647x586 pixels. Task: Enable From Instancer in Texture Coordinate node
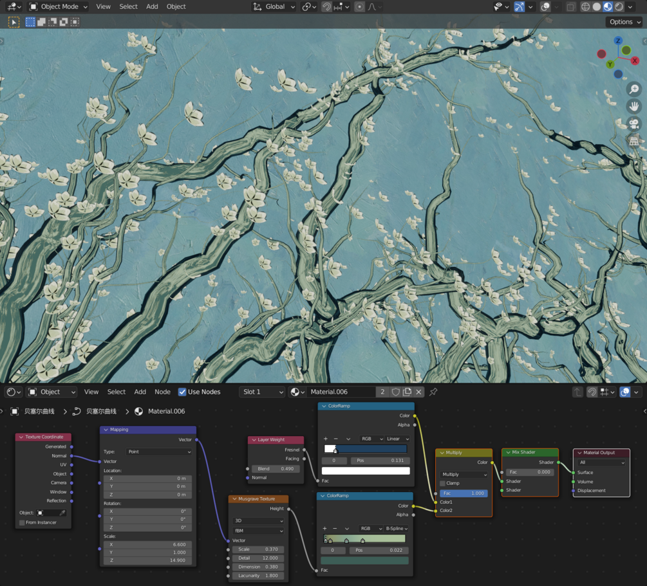(22, 522)
